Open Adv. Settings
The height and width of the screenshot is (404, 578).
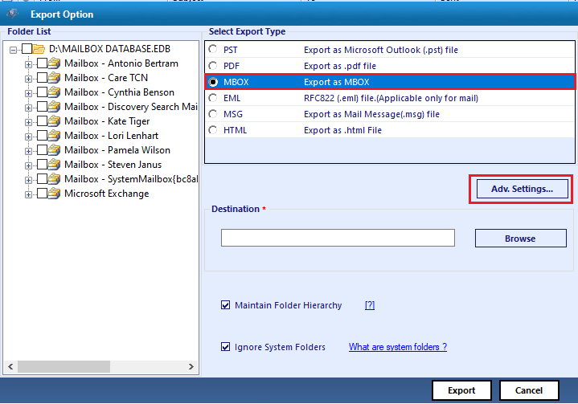(522, 189)
